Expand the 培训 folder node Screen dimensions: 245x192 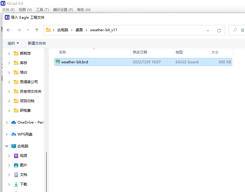(x=9, y=73)
